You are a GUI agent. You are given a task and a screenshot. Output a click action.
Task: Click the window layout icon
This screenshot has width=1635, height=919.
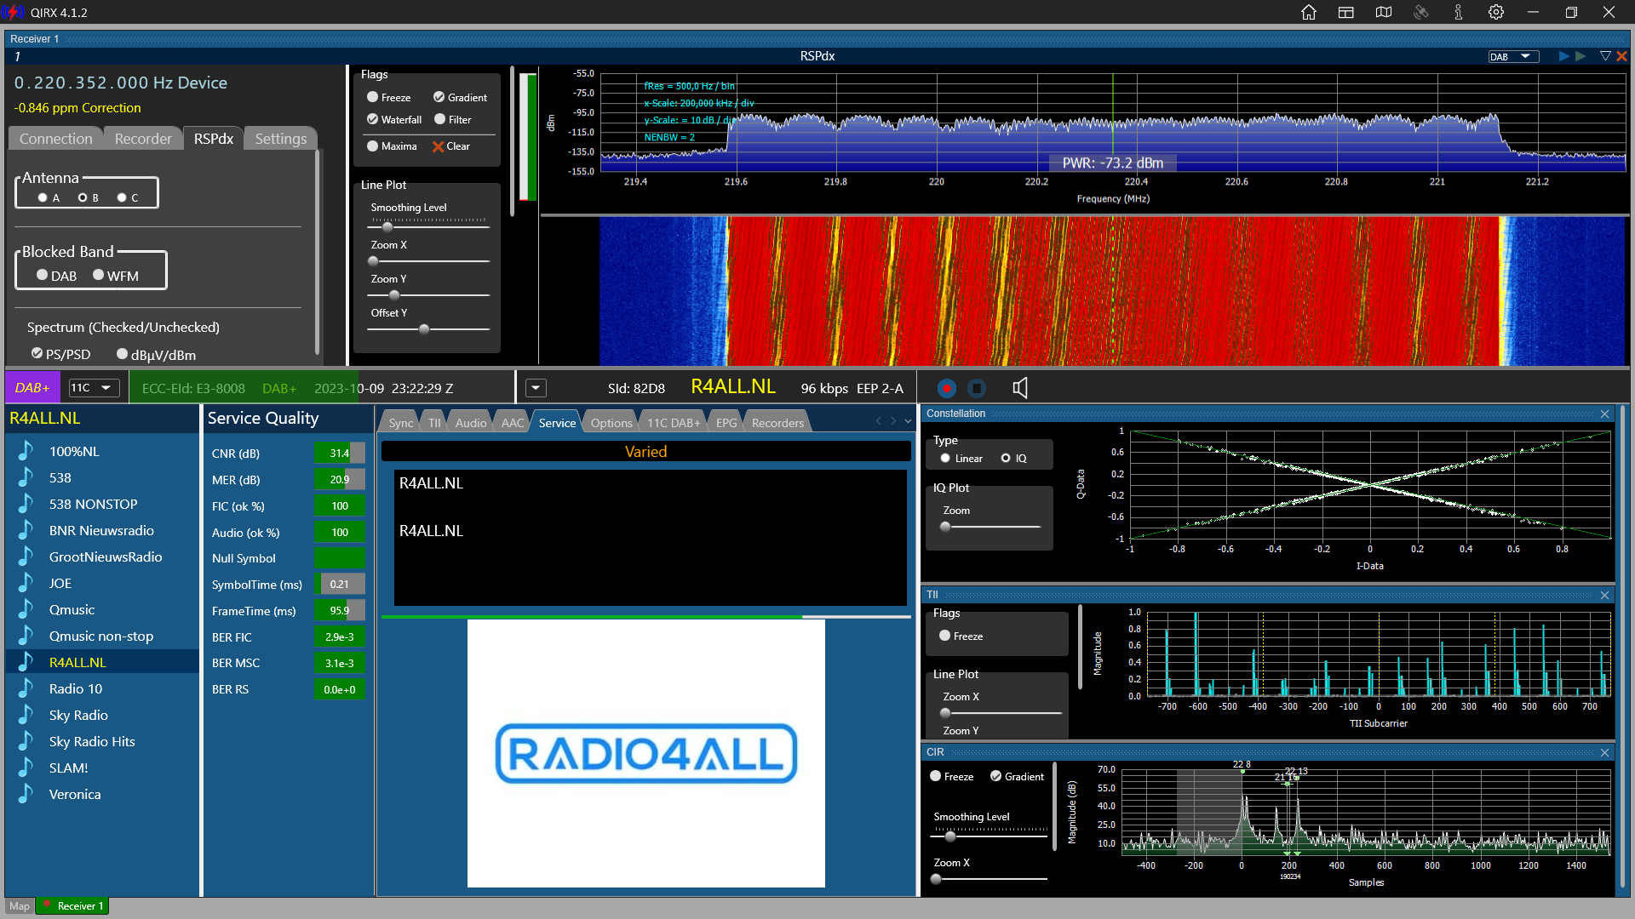tap(1346, 12)
